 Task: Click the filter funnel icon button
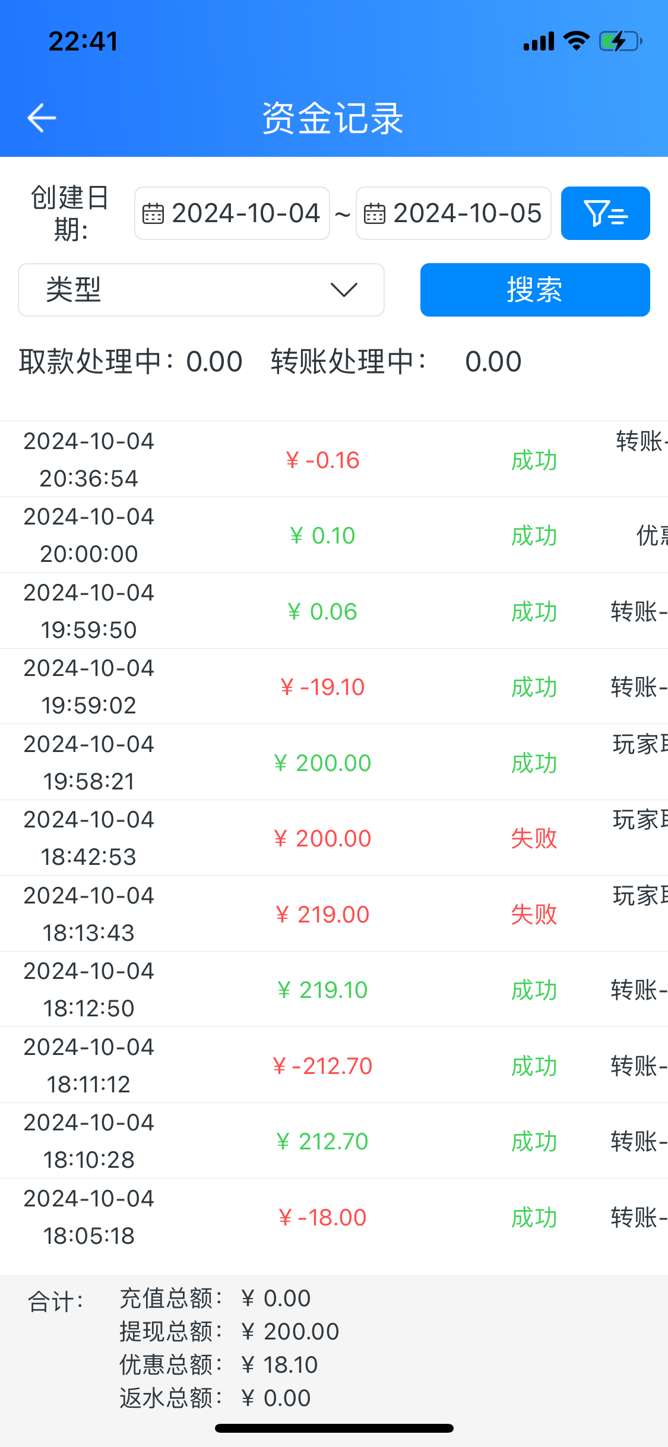605,213
